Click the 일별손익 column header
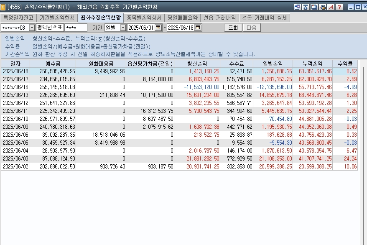The height and width of the screenshot is (245, 367). tap(273, 64)
